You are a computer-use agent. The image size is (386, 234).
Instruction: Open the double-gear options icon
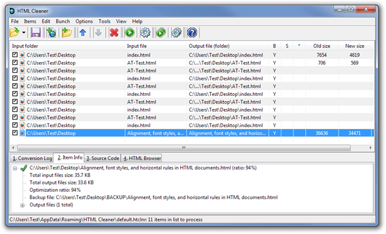coord(176,33)
